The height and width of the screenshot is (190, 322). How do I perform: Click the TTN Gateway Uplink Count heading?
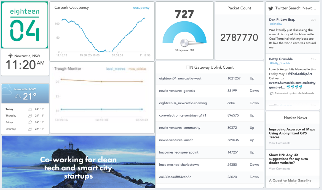click(x=209, y=67)
